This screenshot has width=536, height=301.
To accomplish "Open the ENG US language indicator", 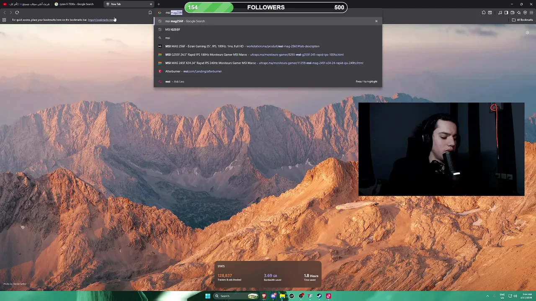I will 502,296.
